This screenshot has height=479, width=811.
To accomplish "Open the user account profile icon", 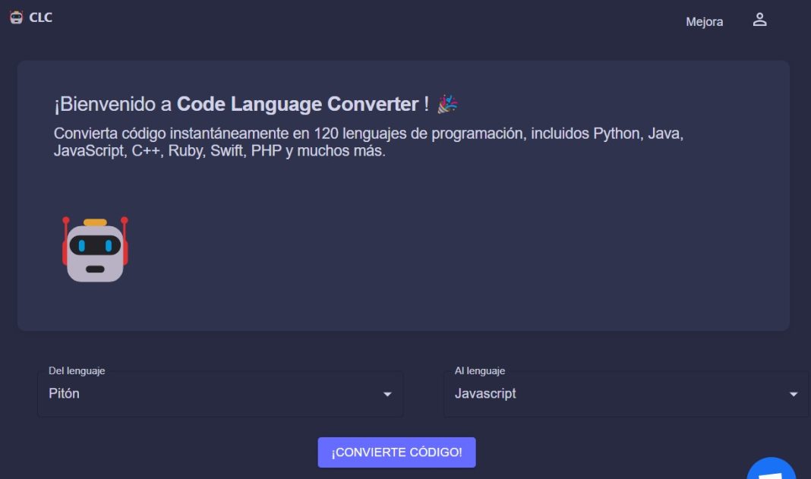I will click(x=759, y=20).
